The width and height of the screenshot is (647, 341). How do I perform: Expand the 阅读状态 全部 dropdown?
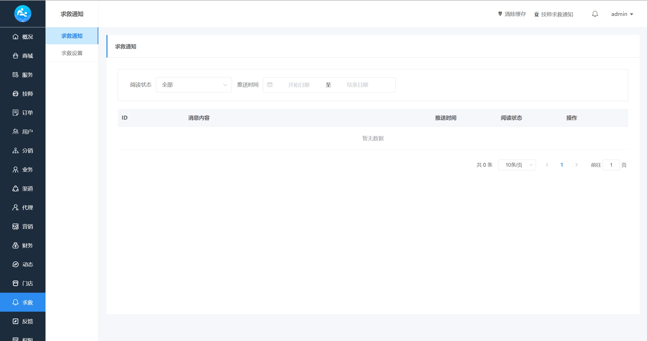point(194,85)
